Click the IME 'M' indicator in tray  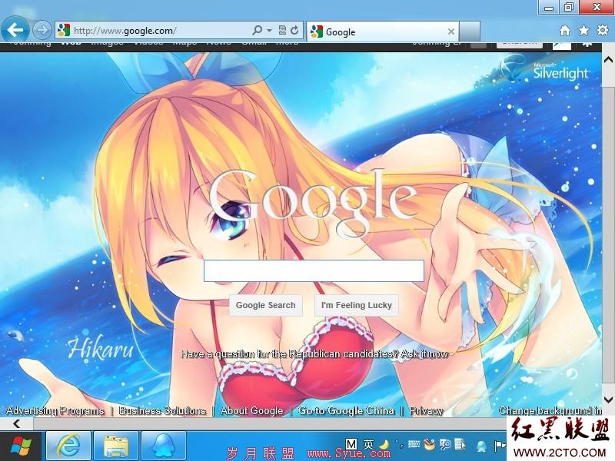pos(351,444)
